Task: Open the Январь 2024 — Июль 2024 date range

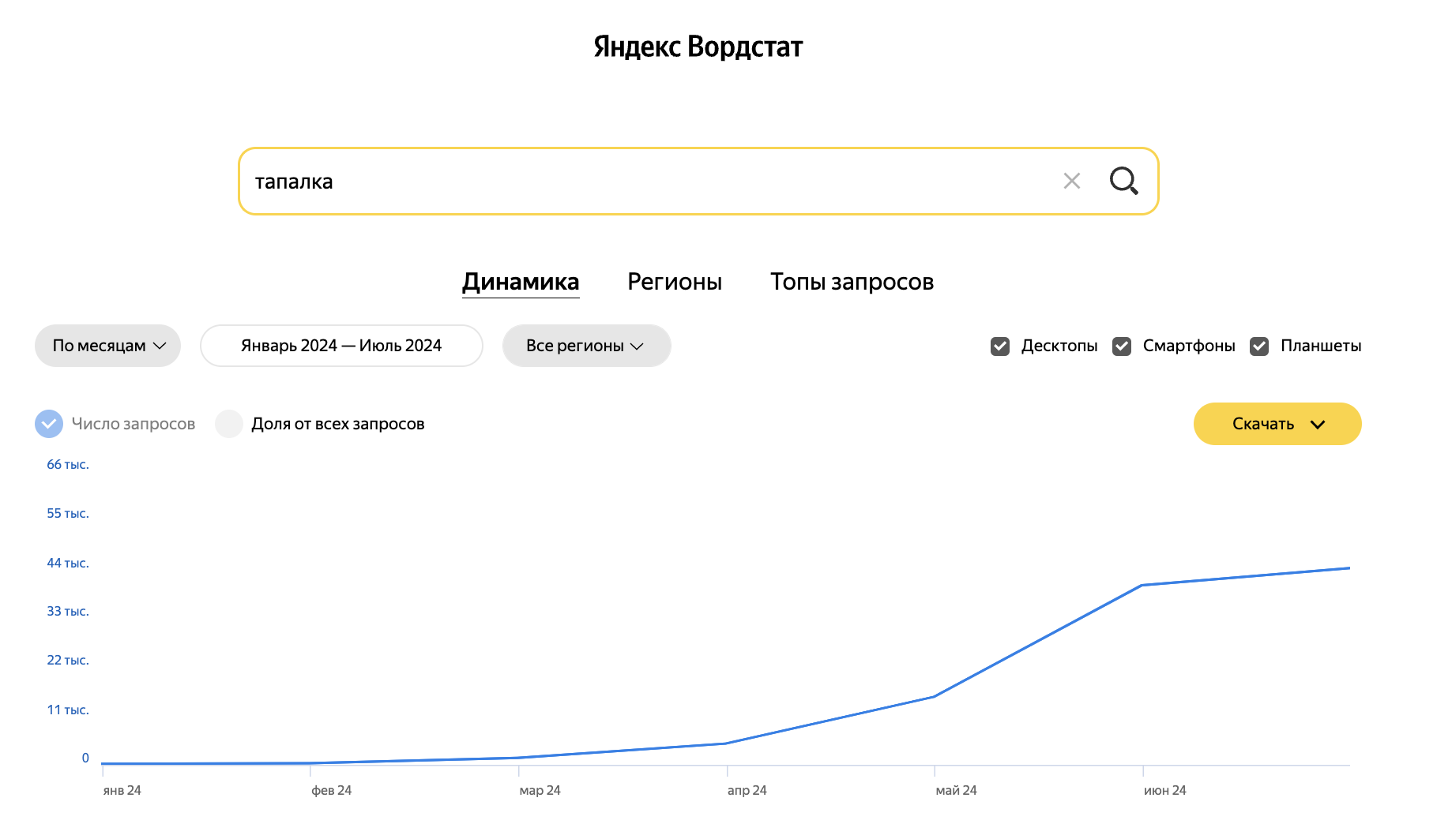Action: coord(341,346)
